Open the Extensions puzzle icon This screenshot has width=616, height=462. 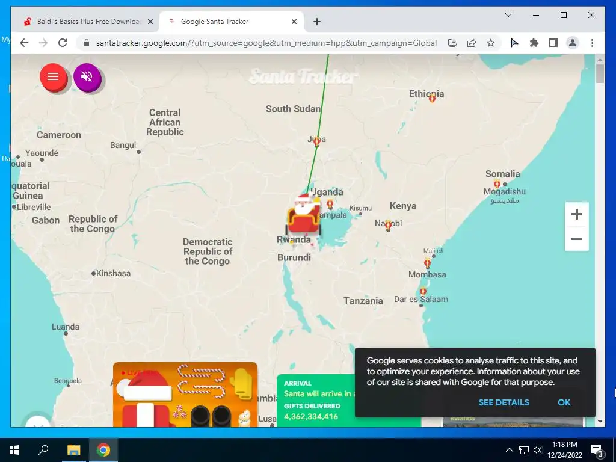[534, 43]
